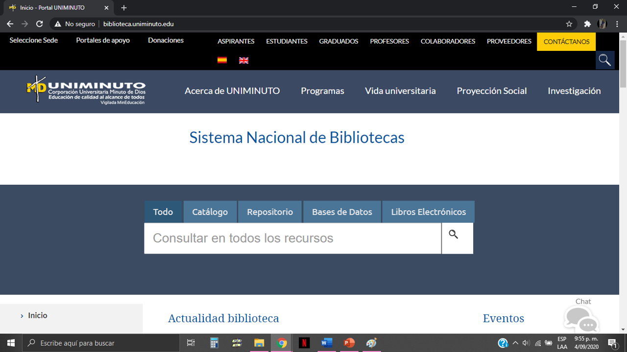Image resolution: width=627 pixels, height=352 pixels.
Task: Reload the page with the refresh icon
Action: click(x=40, y=23)
